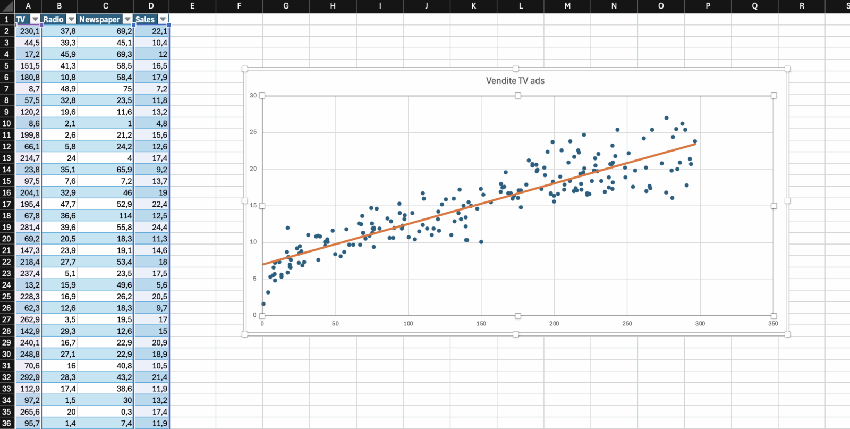The image size is (850, 429).
Task: Open the TV column filter dropdown
Action: [x=35, y=19]
